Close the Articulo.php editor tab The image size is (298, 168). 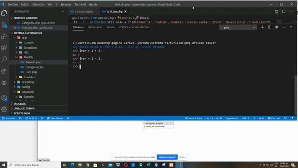125,11
